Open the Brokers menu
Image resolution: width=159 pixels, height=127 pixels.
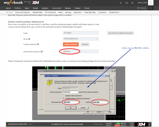click(x=78, y=8)
